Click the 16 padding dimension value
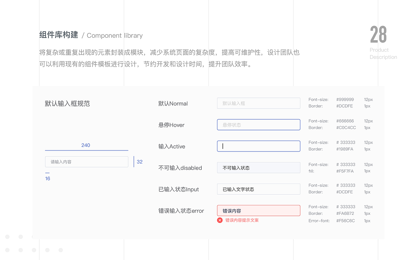 (48, 179)
